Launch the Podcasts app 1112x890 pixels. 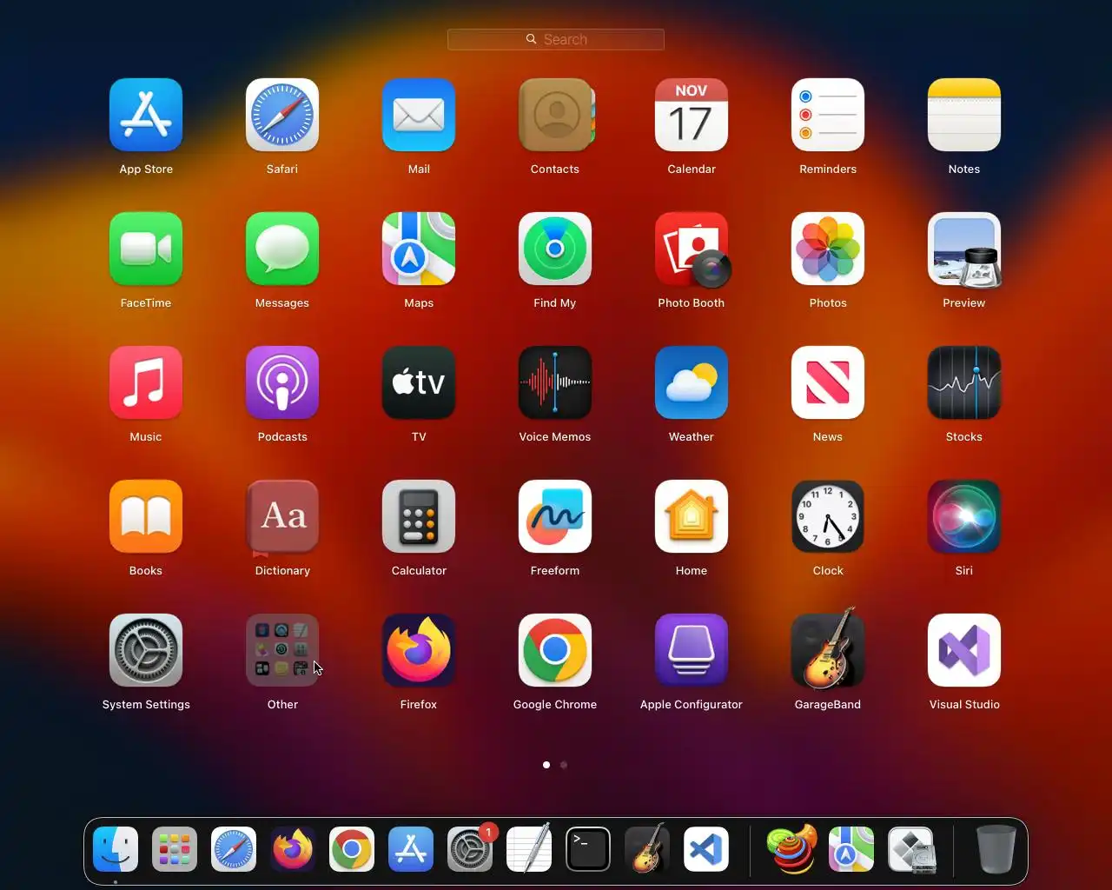282,382
